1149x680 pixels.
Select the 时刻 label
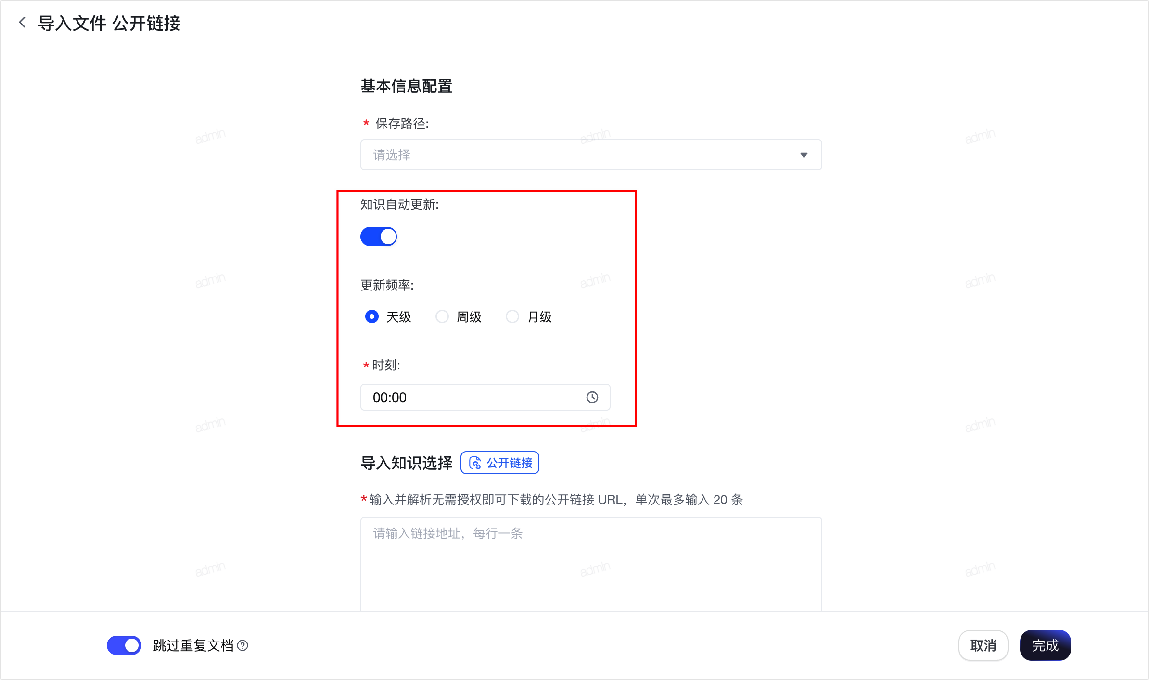pyautogui.click(x=386, y=365)
